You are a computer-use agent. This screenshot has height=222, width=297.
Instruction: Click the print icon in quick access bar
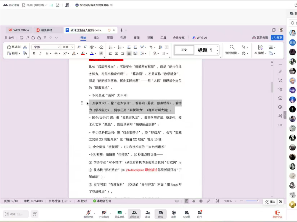click(33, 38)
